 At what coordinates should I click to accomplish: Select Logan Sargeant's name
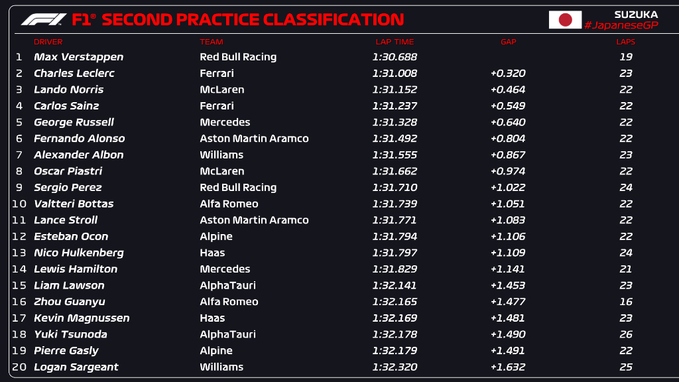click(76, 367)
